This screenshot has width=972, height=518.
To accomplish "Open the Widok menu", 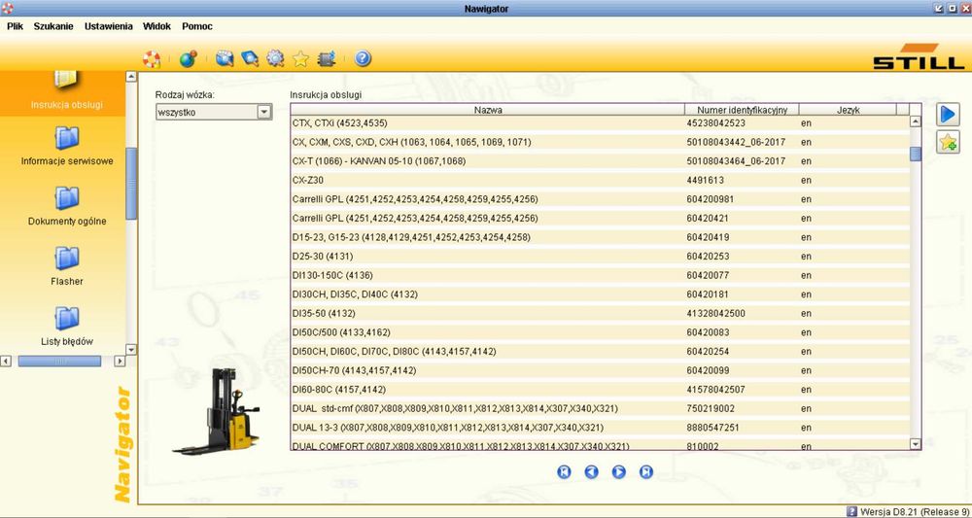I will point(156,26).
